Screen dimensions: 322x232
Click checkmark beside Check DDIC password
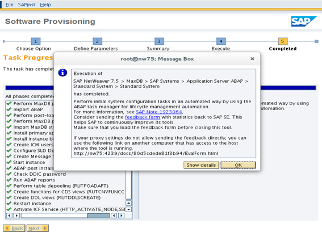tap(9, 174)
